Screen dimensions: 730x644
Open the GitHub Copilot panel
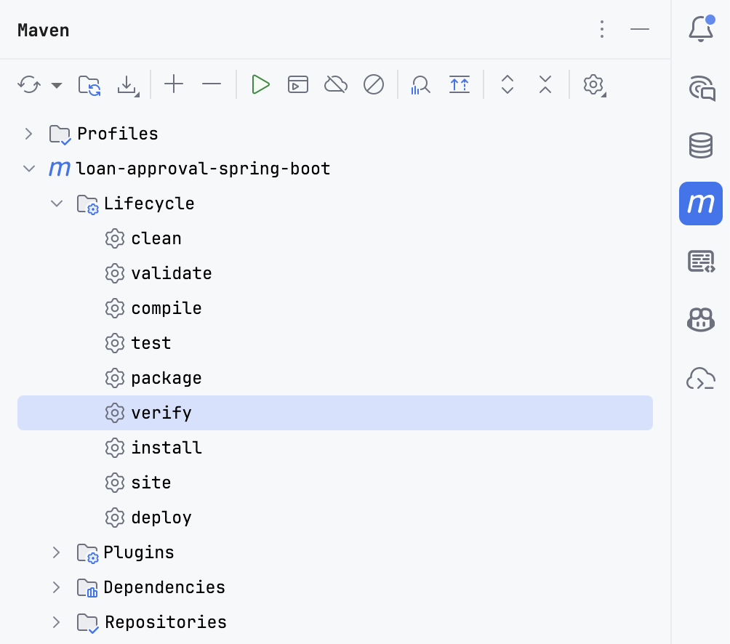coord(701,320)
